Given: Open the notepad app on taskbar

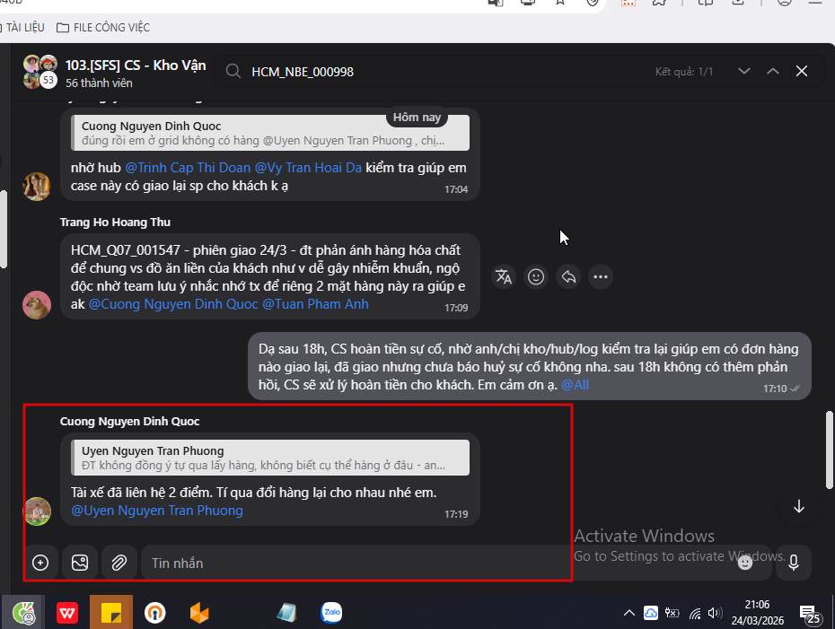Looking at the screenshot, I should click(x=286, y=613).
